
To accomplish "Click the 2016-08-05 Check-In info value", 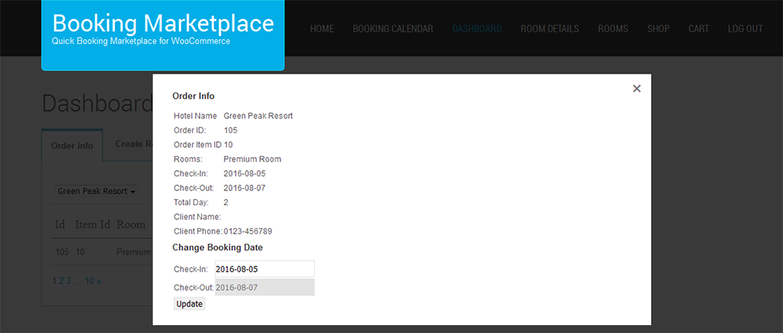I will [244, 174].
